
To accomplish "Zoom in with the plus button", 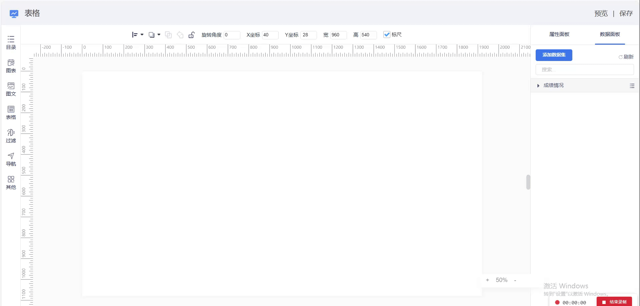I will [x=487, y=280].
